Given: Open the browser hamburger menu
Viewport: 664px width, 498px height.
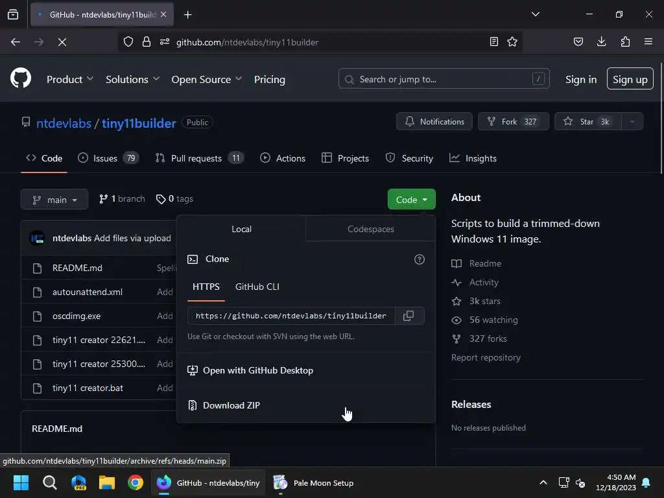Looking at the screenshot, I should 648,41.
